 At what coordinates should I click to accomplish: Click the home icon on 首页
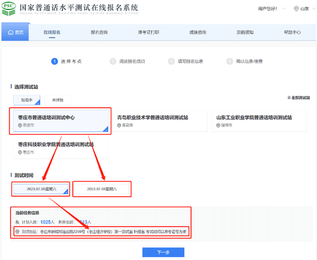(10, 33)
